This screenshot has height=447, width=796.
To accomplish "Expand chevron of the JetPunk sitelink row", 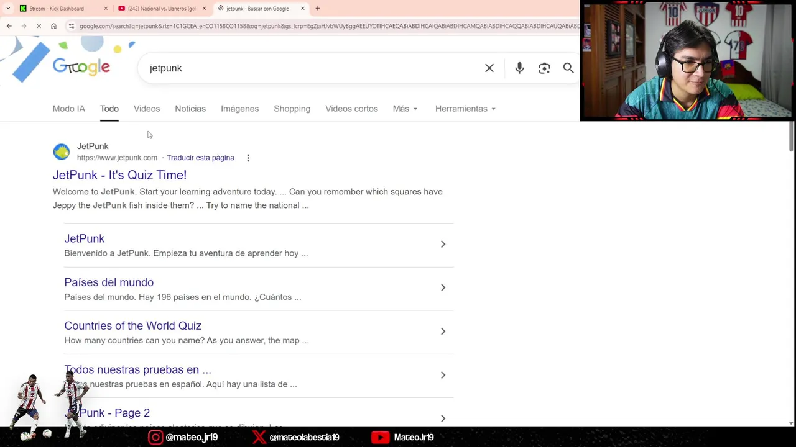I will click(x=443, y=244).
